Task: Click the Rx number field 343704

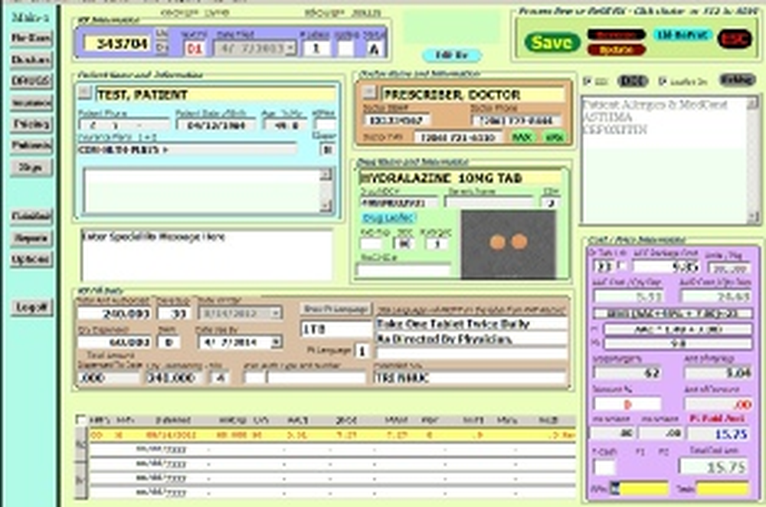Action: click(x=118, y=44)
